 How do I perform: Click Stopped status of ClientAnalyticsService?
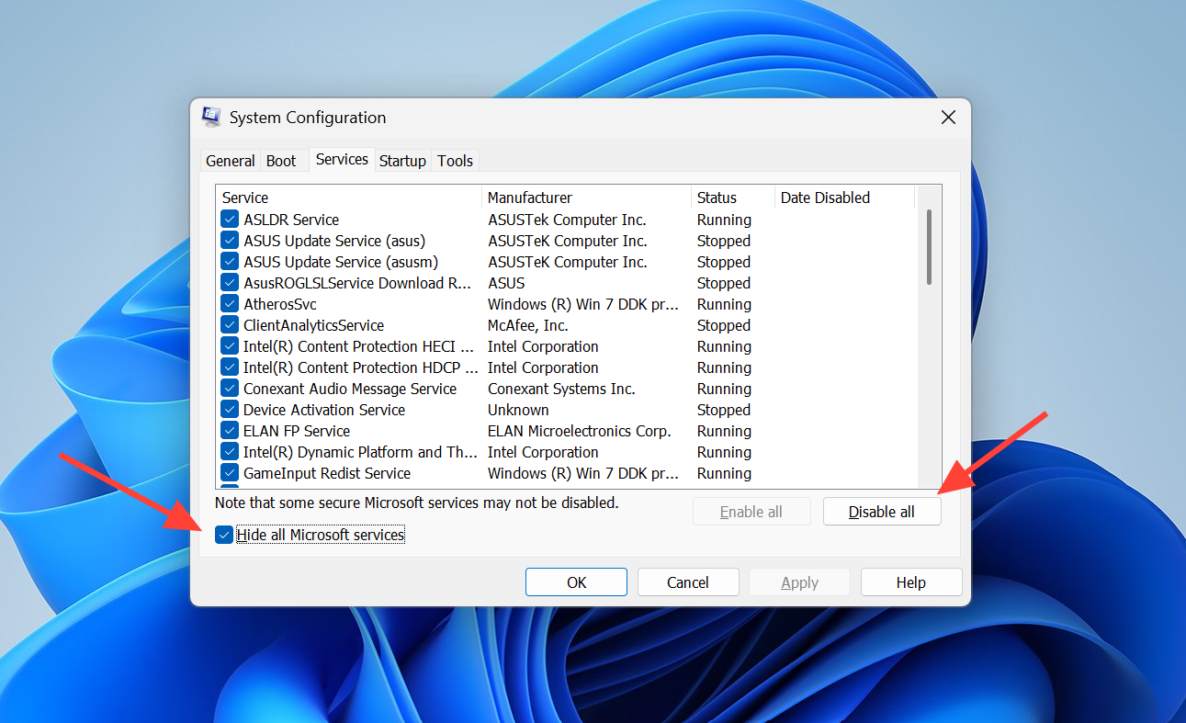[x=724, y=325]
